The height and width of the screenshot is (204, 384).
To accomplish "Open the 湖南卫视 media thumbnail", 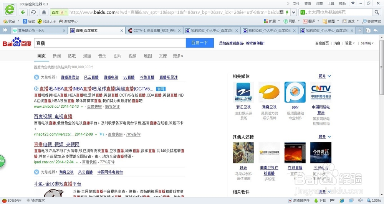I will tap(269, 92).
